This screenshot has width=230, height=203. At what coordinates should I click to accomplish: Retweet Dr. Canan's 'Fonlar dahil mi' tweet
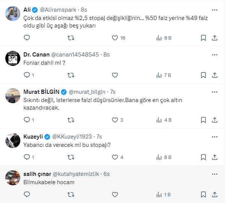70,75
